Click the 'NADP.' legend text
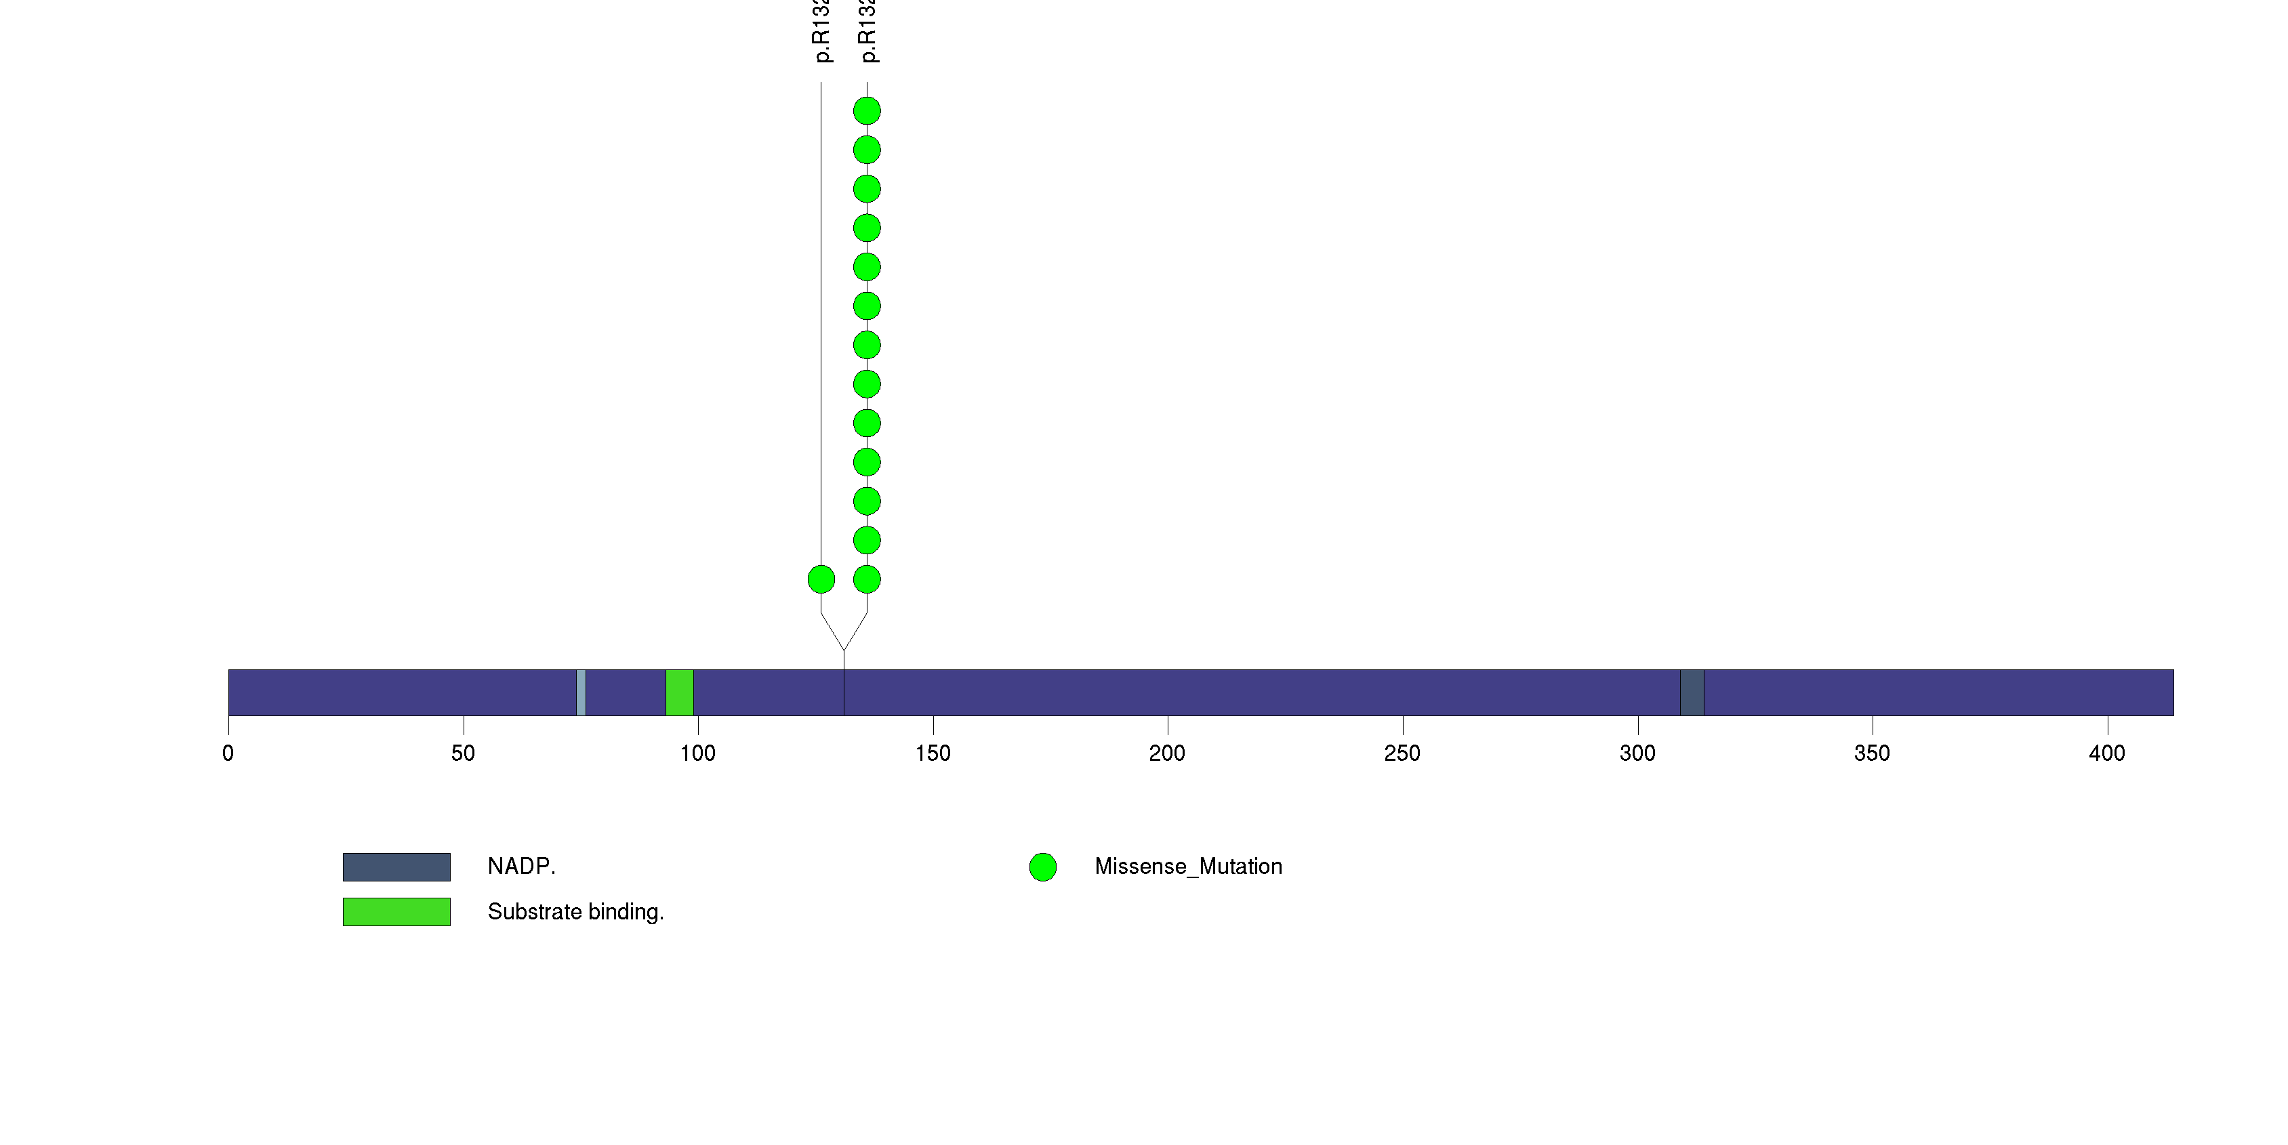The image size is (2288, 1145). point(521,867)
